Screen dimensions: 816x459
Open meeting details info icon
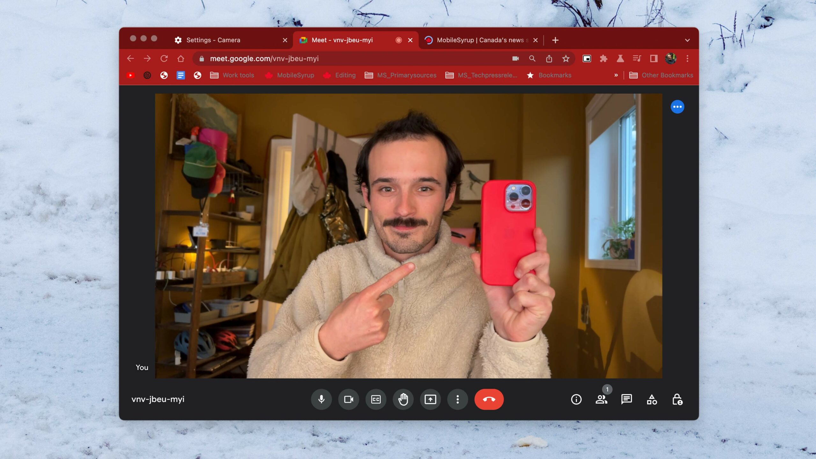click(x=576, y=399)
